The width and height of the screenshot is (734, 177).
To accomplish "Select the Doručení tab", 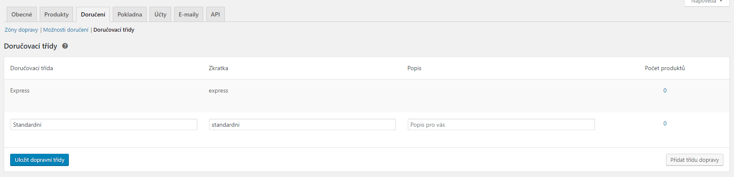I will [93, 14].
